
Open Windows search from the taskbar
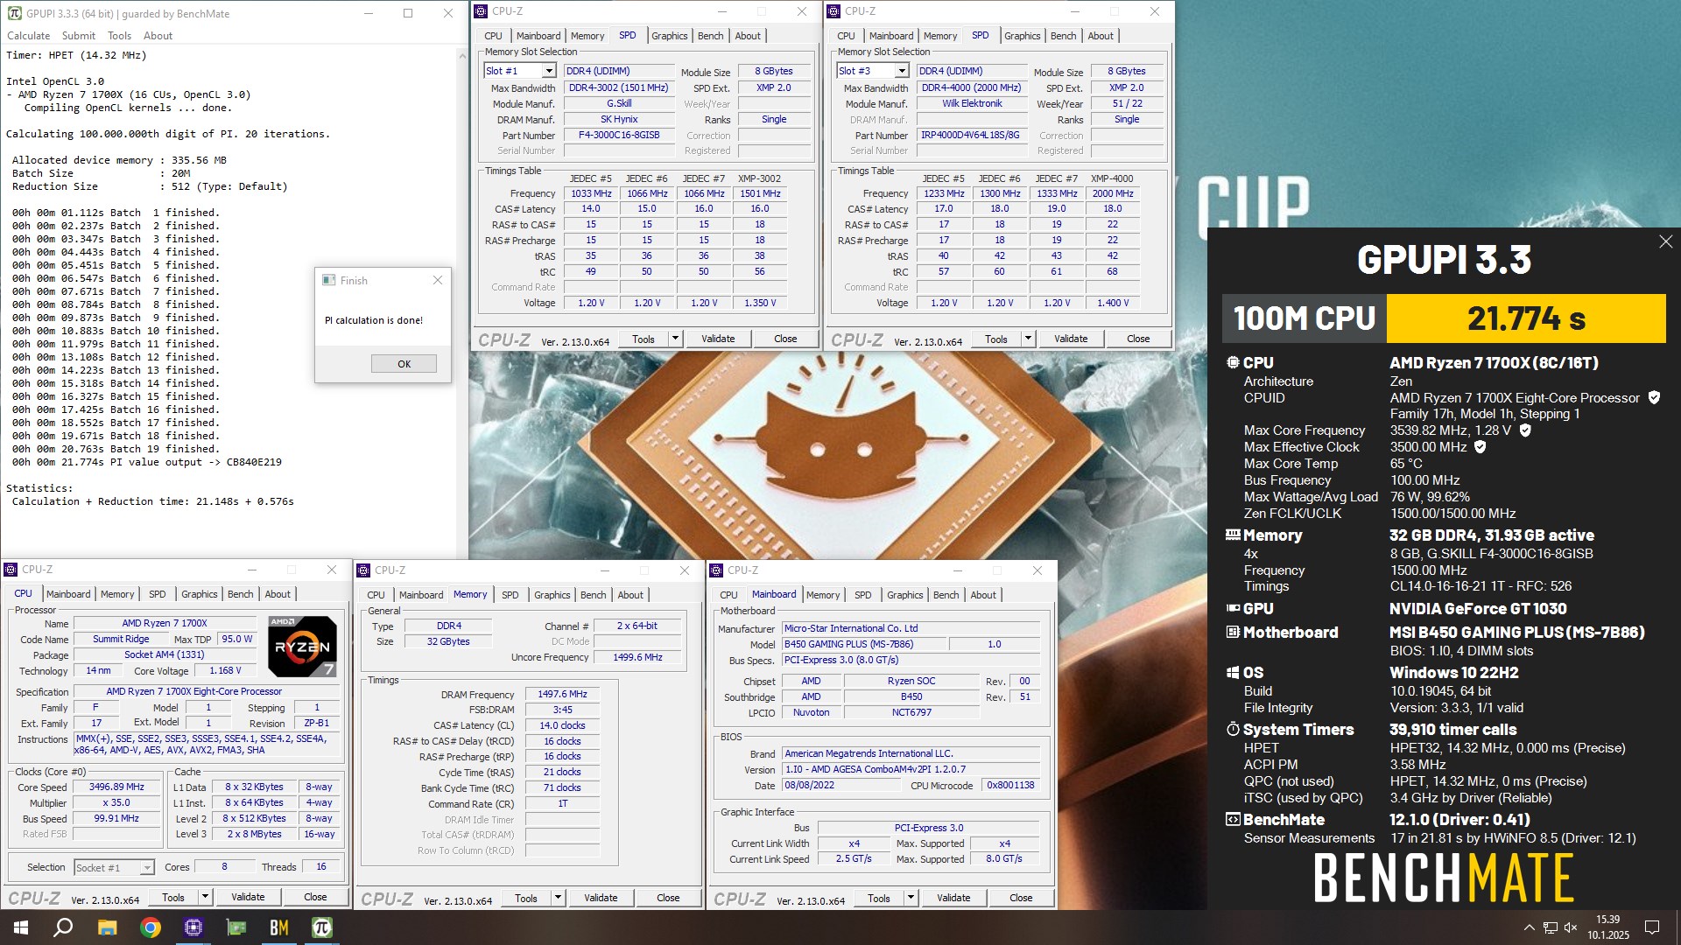tap(63, 927)
